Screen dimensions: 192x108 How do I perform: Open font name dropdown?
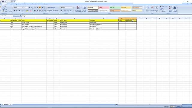coord(22,7)
